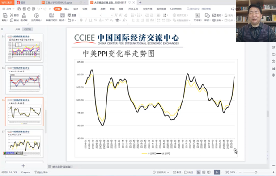The image size is (276, 176).
Task: Click the New Slide icon
Action: pyautogui.click(x=51, y=16)
